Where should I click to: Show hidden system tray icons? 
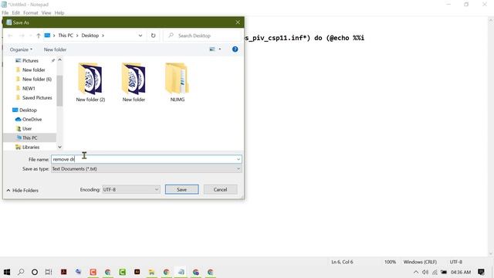[x=416, y=272]
